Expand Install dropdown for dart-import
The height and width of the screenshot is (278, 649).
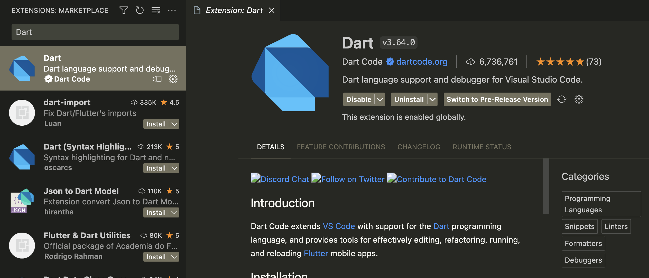(174, 124)
